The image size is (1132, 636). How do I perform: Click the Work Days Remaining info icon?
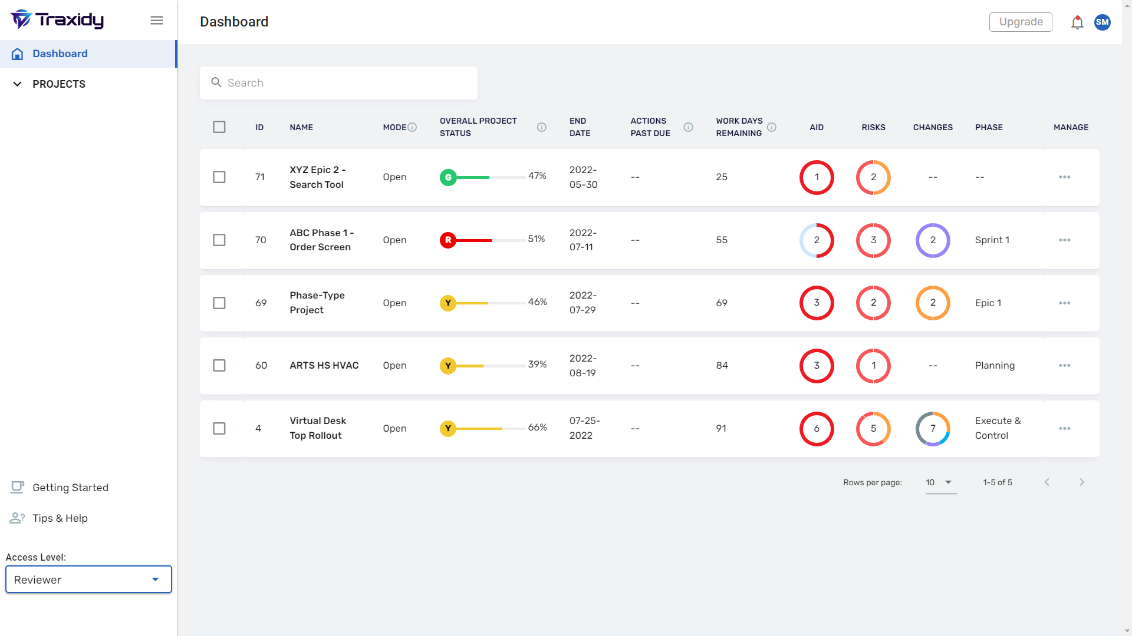772,127
